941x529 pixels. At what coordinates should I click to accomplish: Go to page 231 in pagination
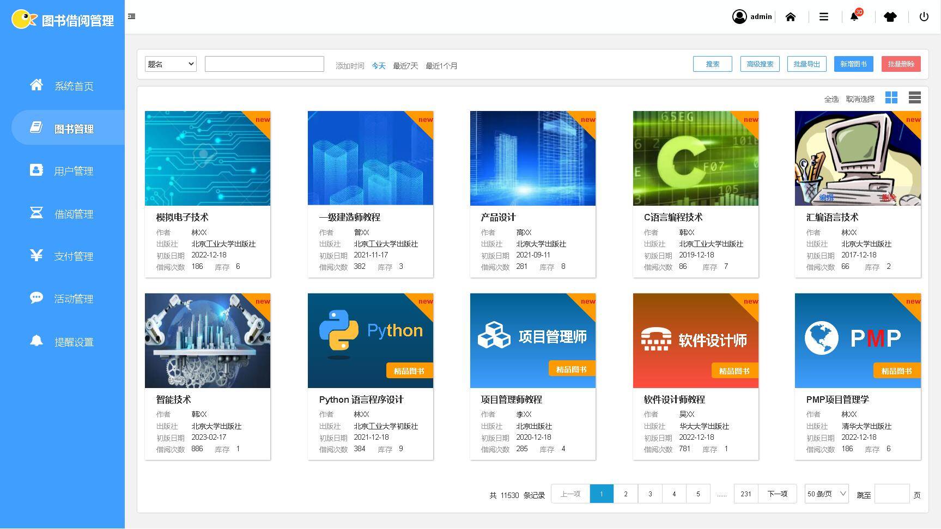(x=746, y=494)
